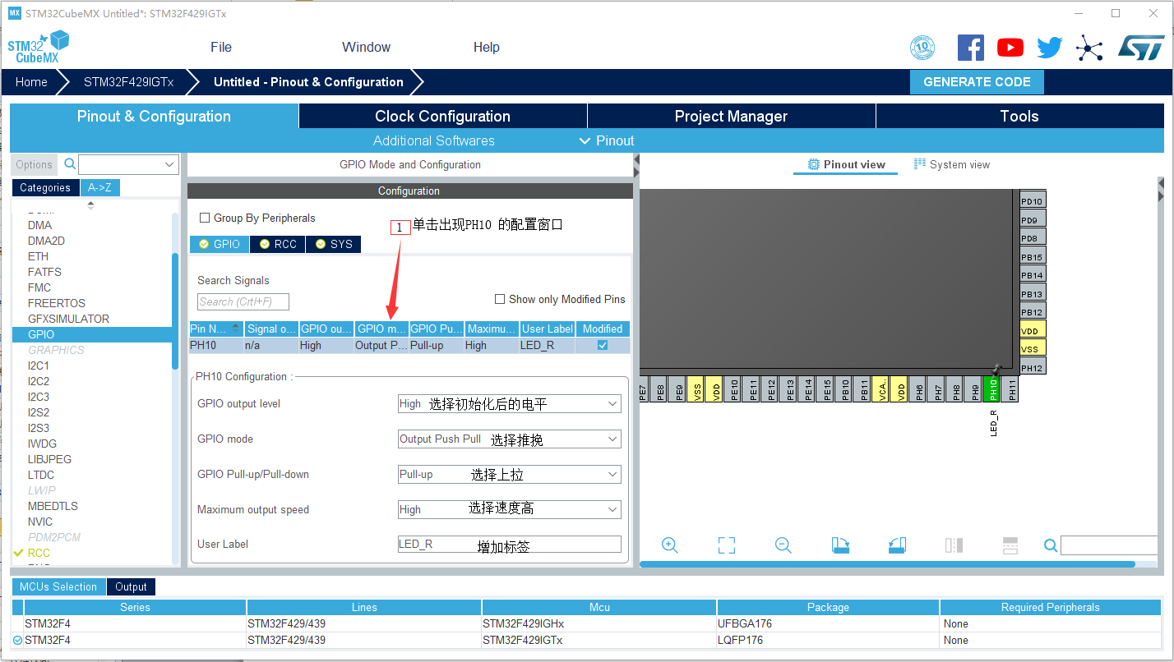Open Maximum output speed dropdown
Image resolution: width=1174 pixels, height=662 pixels.
tap(509, 509)
